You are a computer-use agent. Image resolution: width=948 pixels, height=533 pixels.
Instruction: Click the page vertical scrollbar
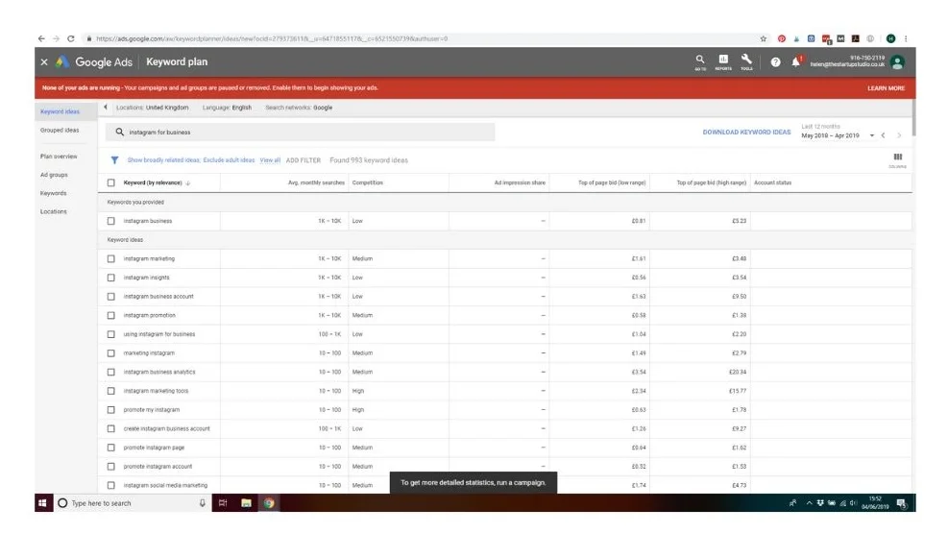point(913,118)
